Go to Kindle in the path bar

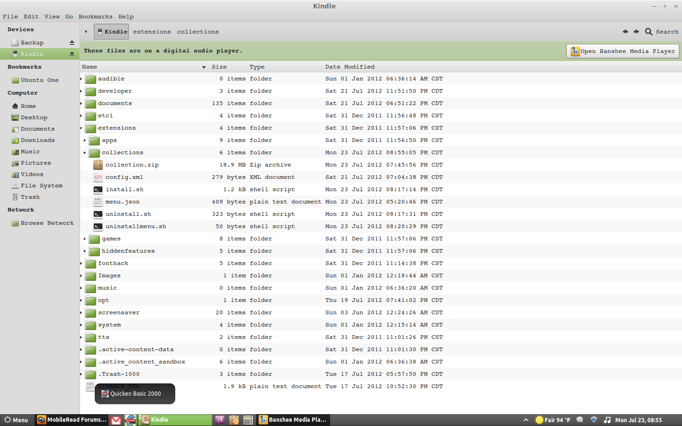point(111,32)
